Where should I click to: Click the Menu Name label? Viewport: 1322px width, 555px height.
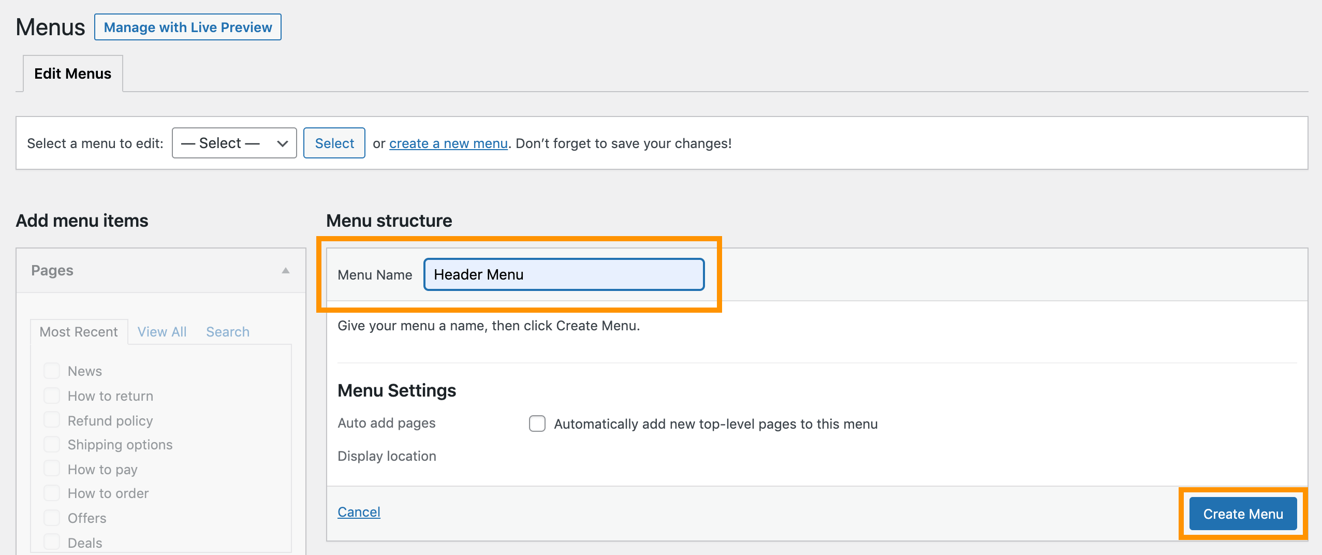[x=375, y=275]
